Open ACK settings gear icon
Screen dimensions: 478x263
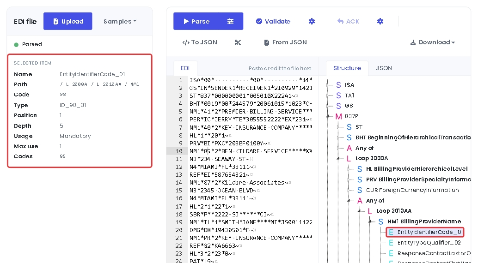(380, 21)
